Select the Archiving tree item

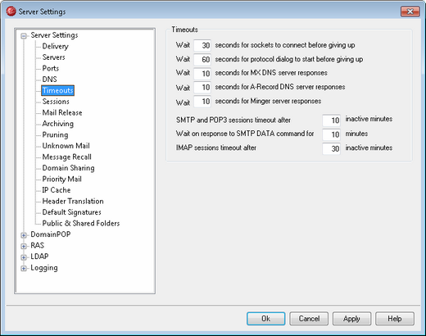[x=58, y=124]
